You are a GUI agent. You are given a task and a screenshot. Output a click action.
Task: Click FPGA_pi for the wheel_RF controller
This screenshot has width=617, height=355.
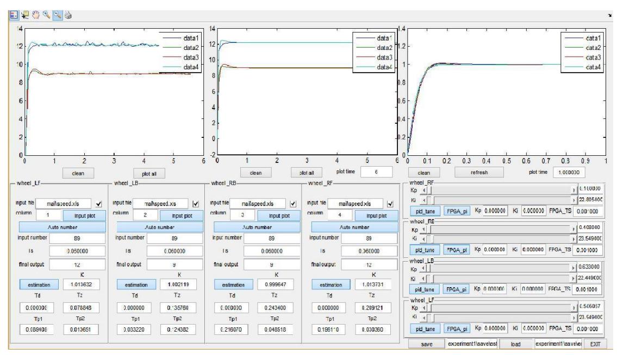[x=457, y=211]
